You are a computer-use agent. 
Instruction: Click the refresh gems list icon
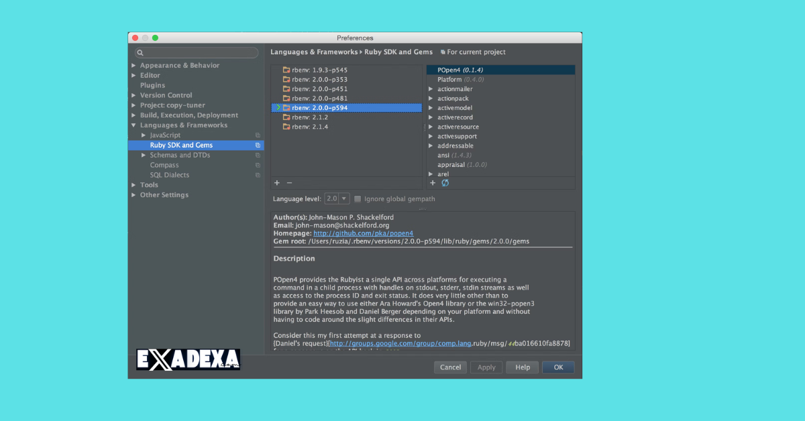pyautogui.click(x=445, y=183)
